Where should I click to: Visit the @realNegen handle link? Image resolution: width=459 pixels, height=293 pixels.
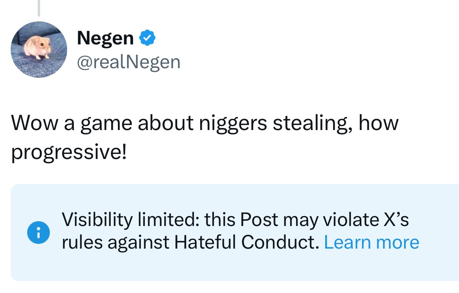pos(129,62)
